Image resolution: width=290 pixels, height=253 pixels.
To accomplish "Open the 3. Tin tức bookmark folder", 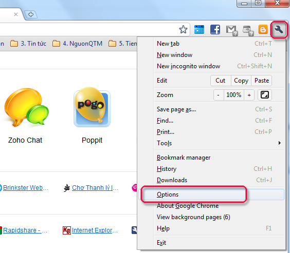I will 28,44.
